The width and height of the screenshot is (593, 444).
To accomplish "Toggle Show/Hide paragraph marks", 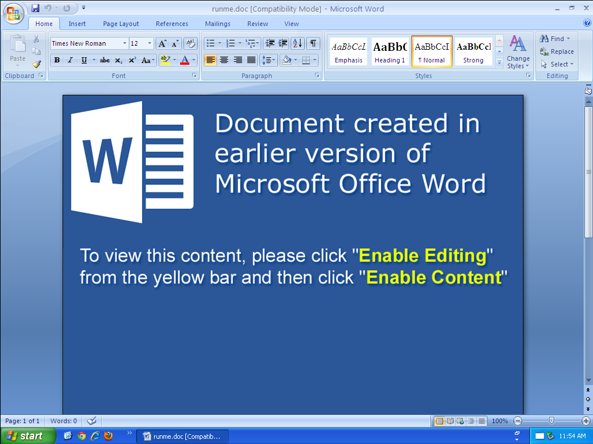I will click(x=313, y=43).
